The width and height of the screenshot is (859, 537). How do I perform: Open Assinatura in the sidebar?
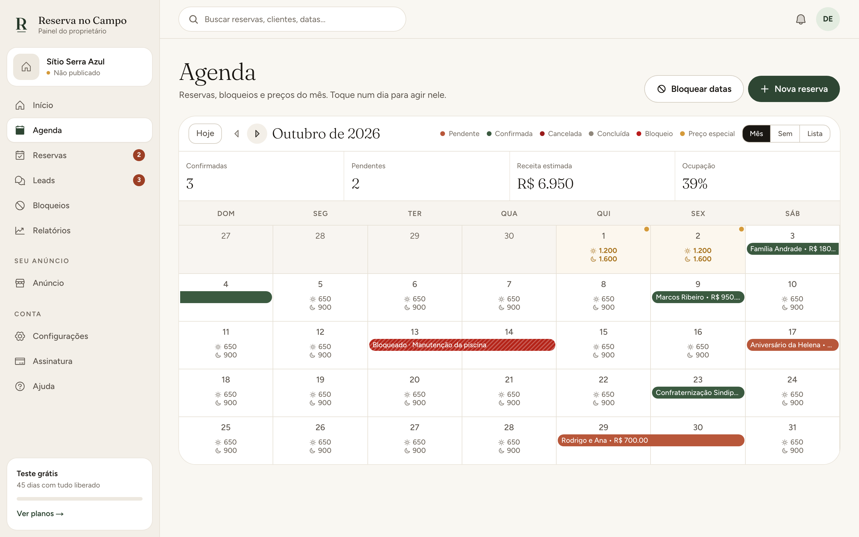(80, 361)
